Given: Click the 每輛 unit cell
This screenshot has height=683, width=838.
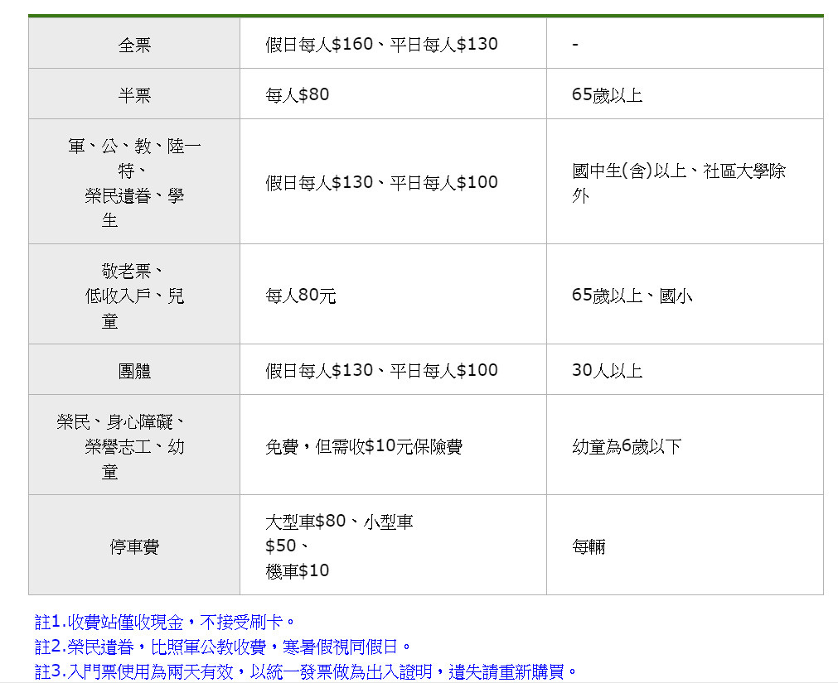Looking at the screenshot, I should (586, 546).
